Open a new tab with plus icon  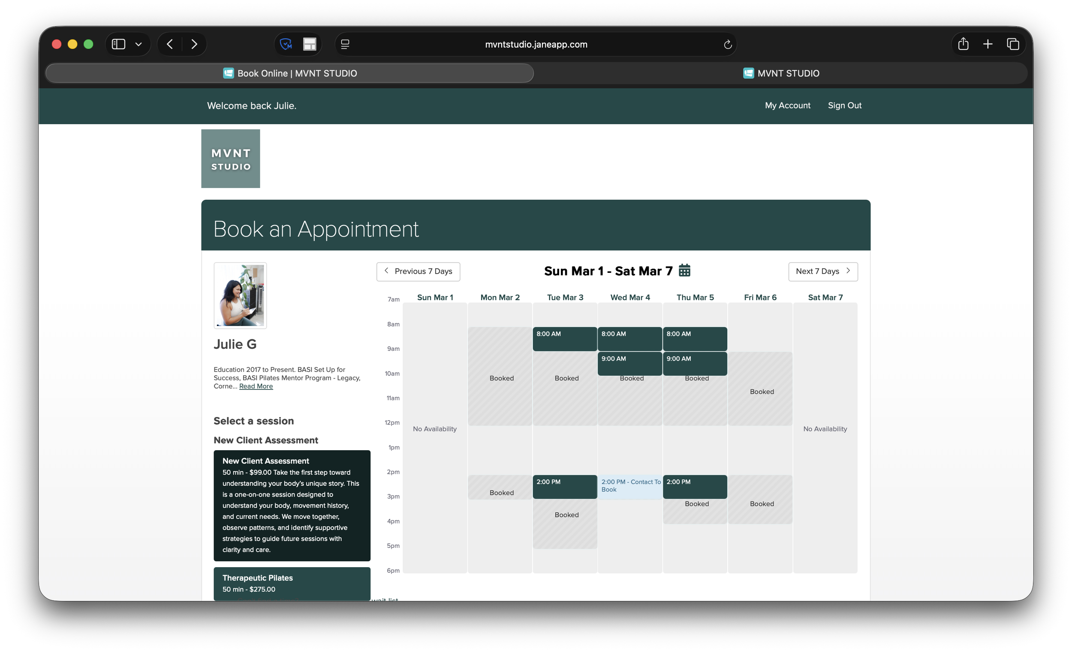pos(988,44)
